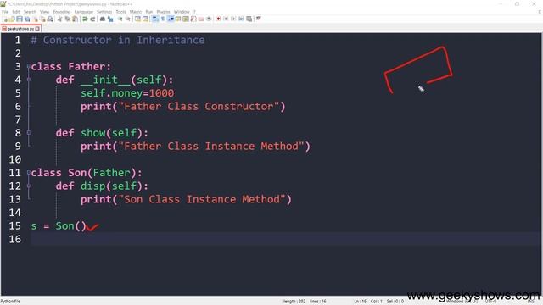Select the geekyshows.py tab
Screen dimensions: 543x305
[x=20, y=29]
